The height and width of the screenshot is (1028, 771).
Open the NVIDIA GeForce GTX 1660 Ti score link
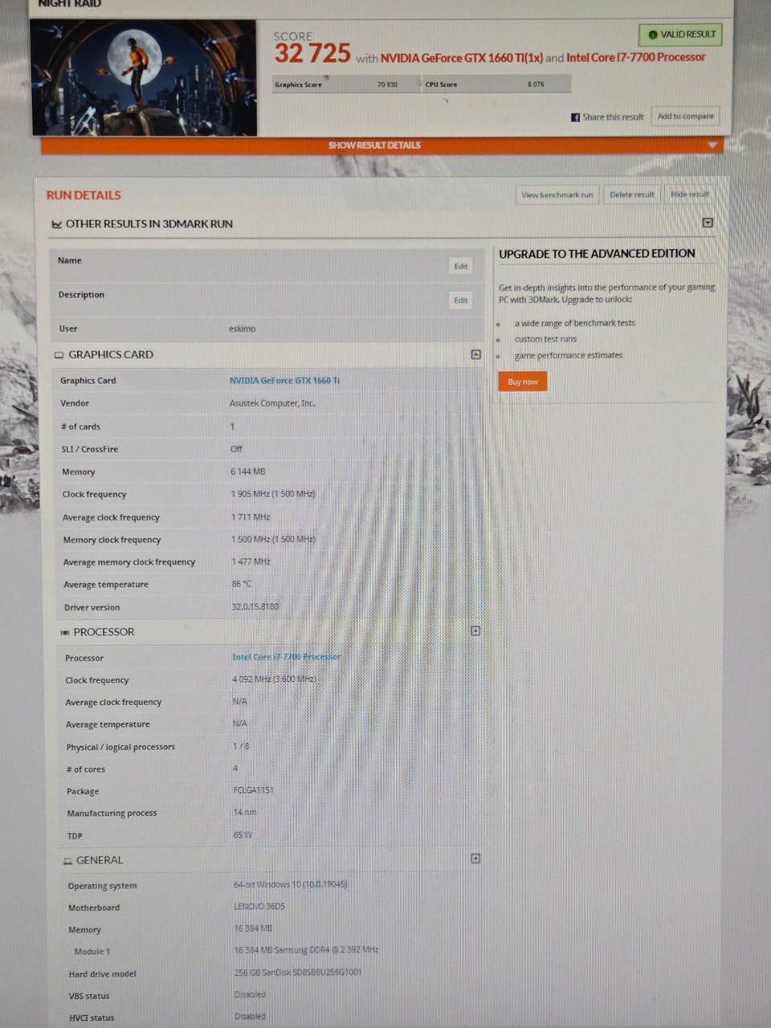click(x=462, y=58)
